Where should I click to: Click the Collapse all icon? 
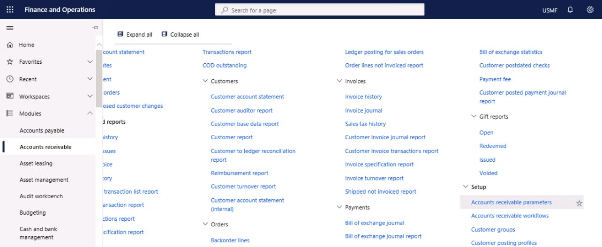pyautogui.click(x=164, y=34)
